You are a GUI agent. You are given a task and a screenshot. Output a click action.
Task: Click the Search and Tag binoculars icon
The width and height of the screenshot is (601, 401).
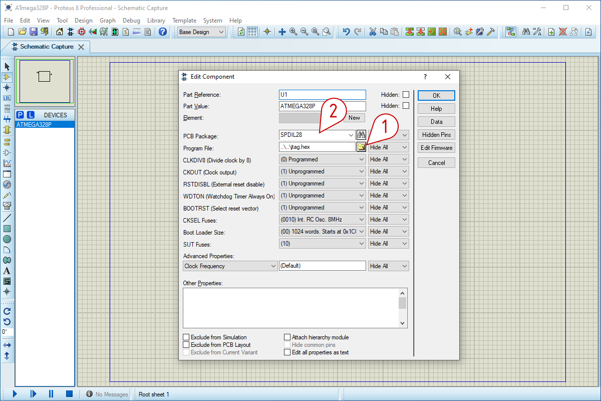526,32
